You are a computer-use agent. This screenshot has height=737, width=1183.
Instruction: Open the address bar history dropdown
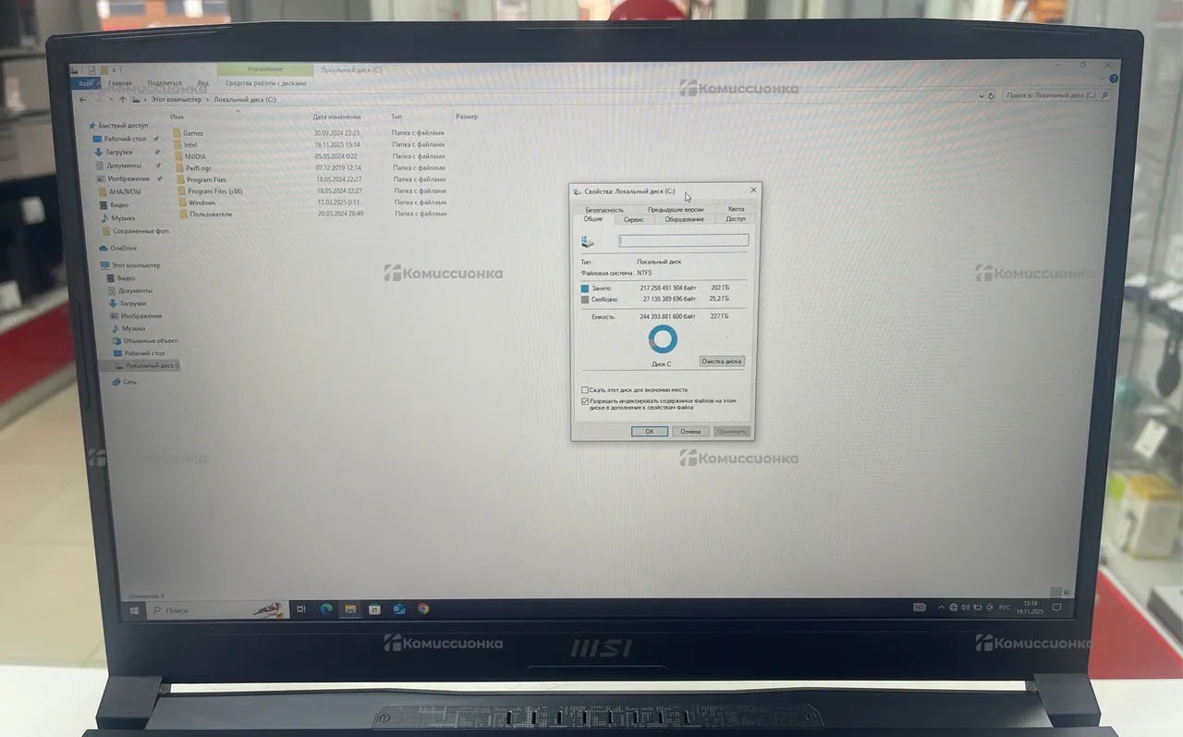[982, 95]
